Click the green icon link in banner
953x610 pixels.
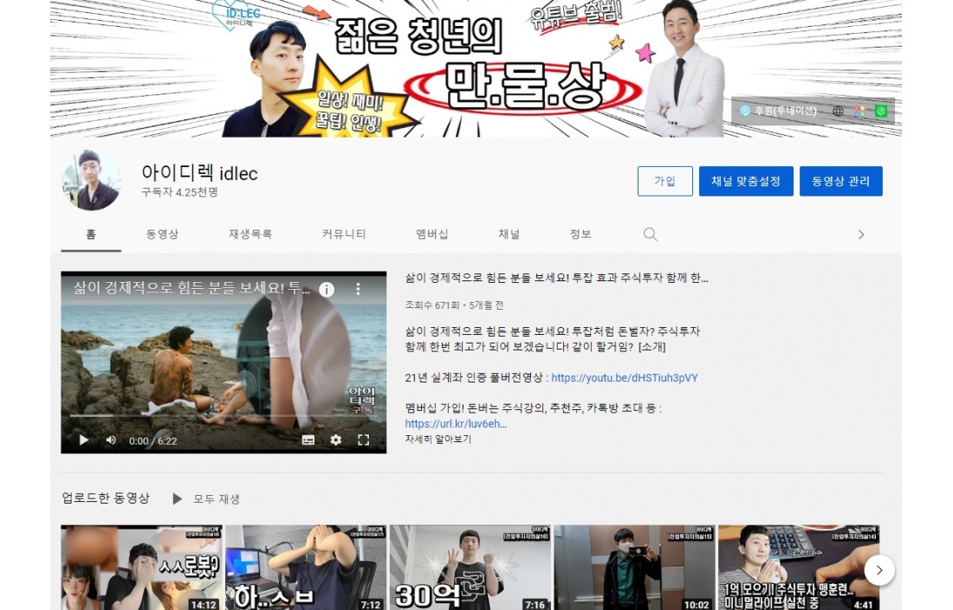point(881,111)
